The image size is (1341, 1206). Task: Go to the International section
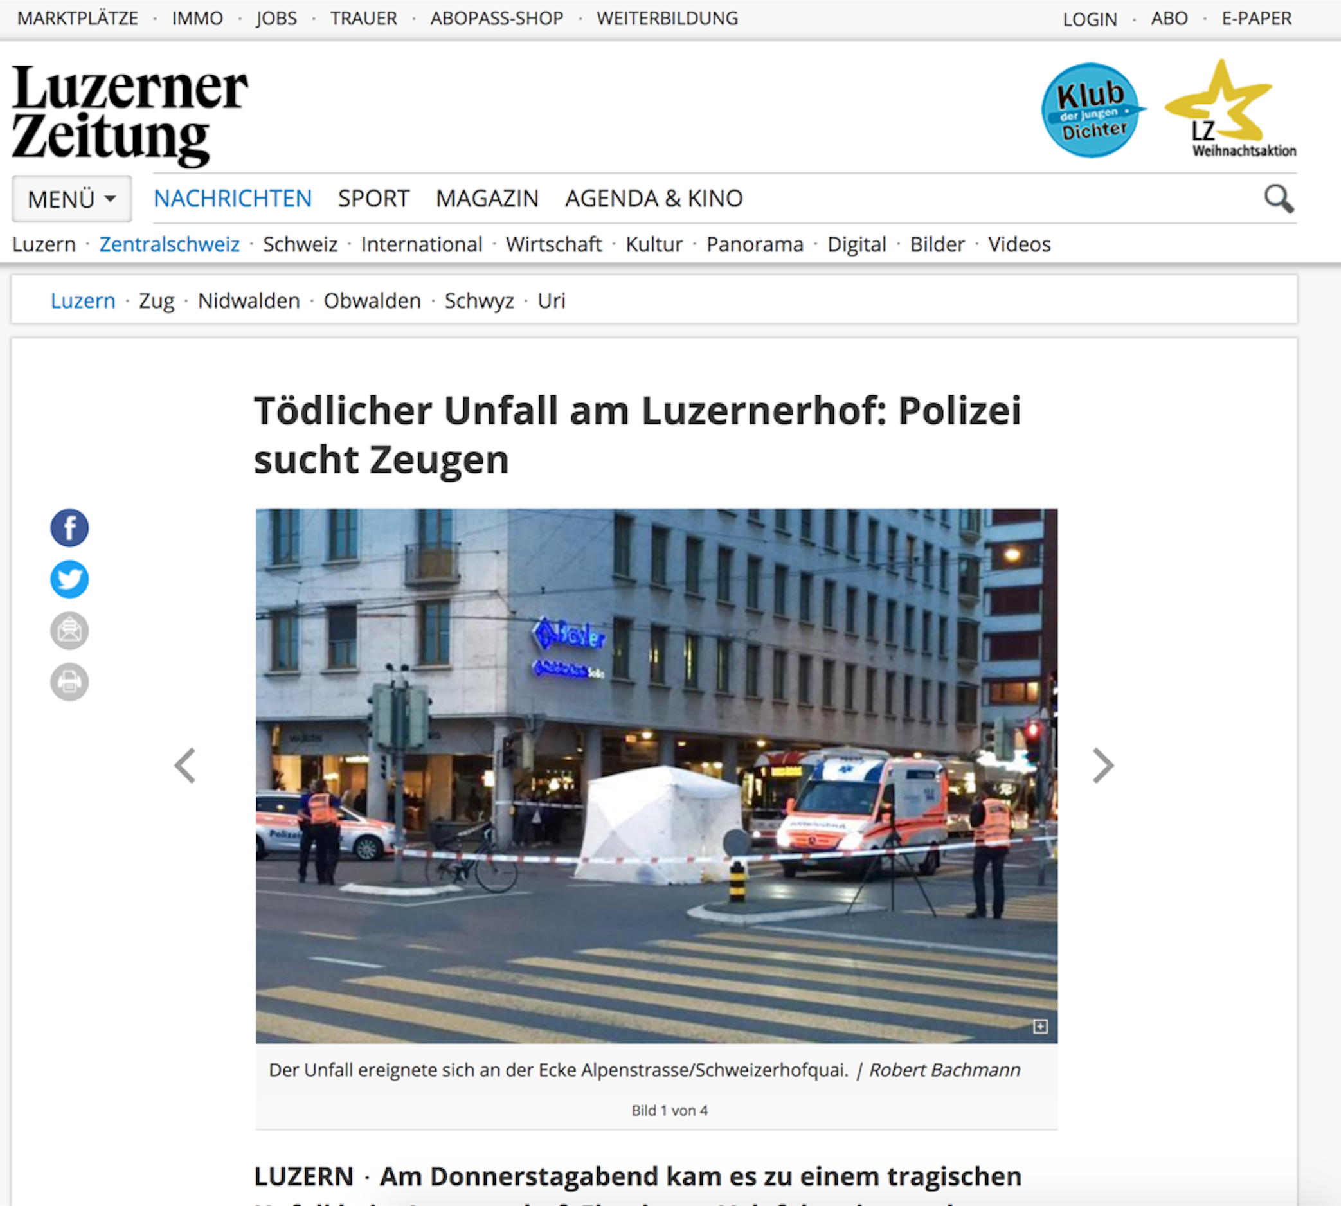coord(421,244)
